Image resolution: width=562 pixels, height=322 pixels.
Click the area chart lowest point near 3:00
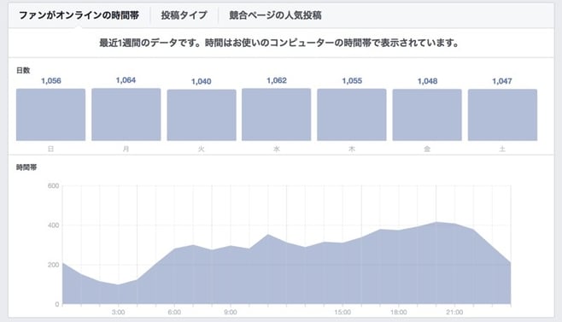pos(118,285)
